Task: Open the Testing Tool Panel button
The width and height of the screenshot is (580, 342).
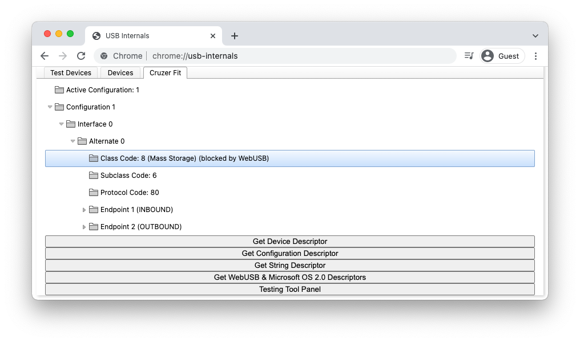Action: tap(290, 289)
